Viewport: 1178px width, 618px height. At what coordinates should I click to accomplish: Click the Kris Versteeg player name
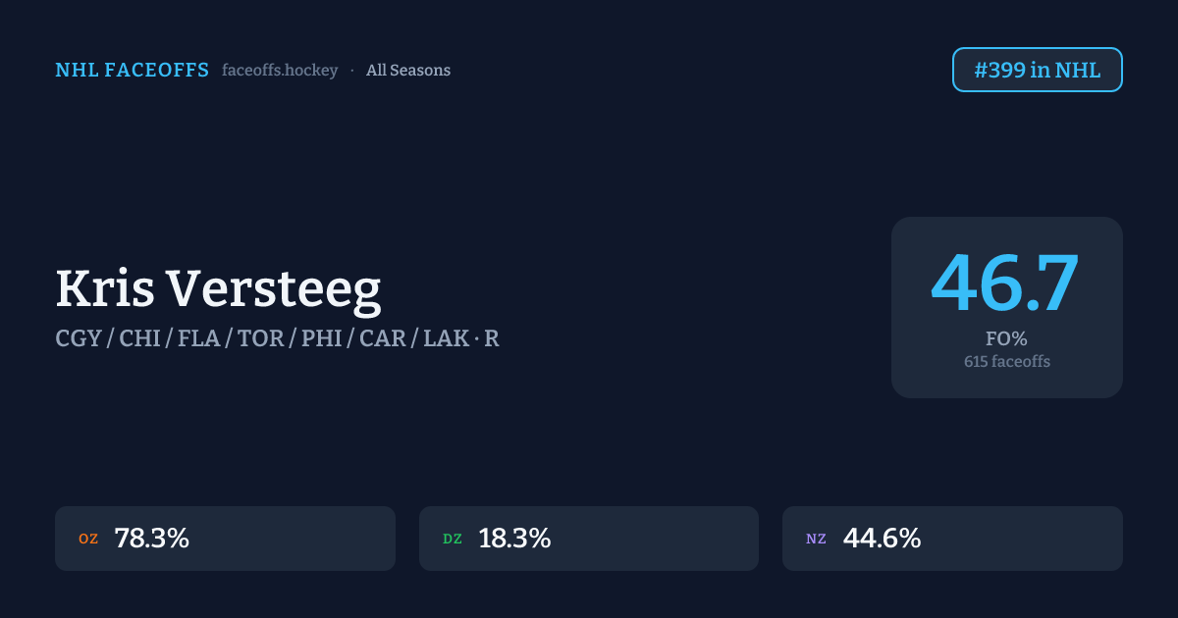(218, 289)
